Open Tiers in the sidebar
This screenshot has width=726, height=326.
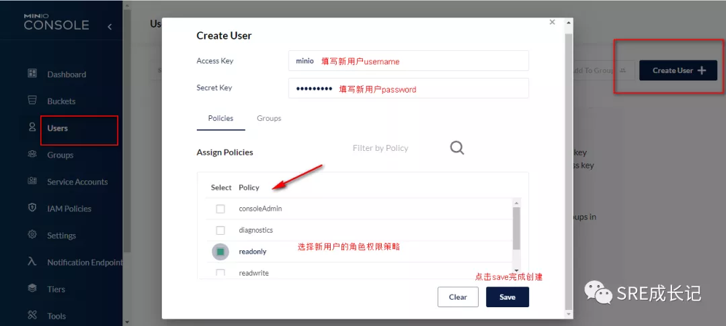[x=56, y=289]
